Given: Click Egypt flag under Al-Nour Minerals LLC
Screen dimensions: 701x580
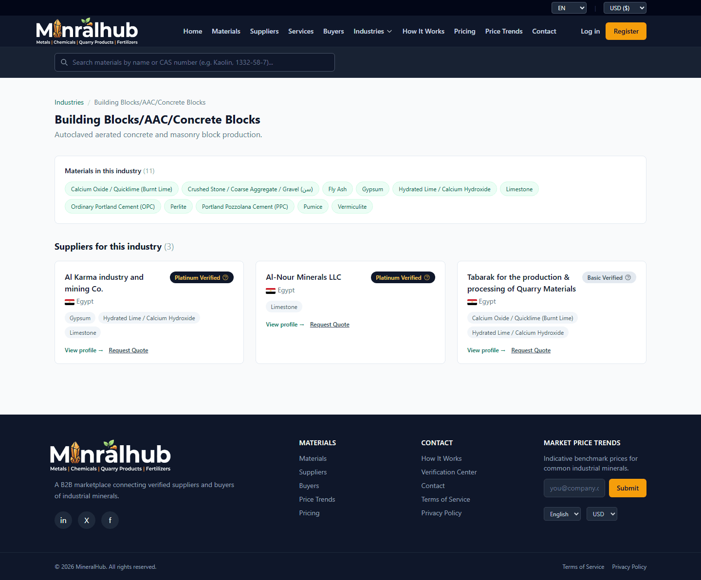Looking at the screenshot, I should pos(271,290).
